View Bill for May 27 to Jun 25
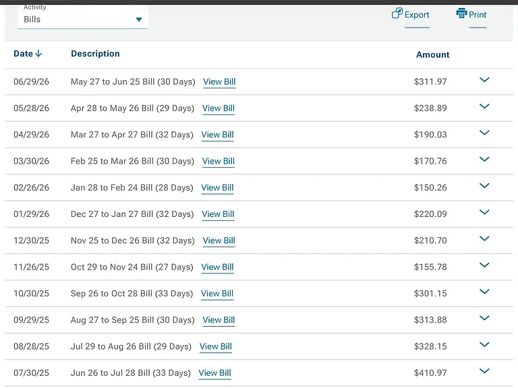 pyautogui.click(x=219, y=82)
